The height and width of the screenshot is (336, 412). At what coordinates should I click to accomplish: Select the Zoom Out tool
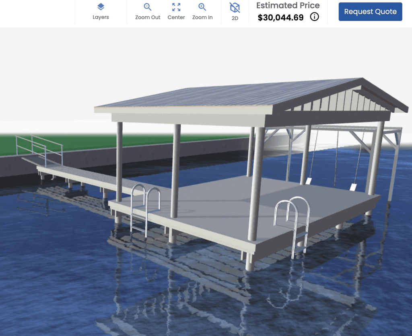(147, 12)
